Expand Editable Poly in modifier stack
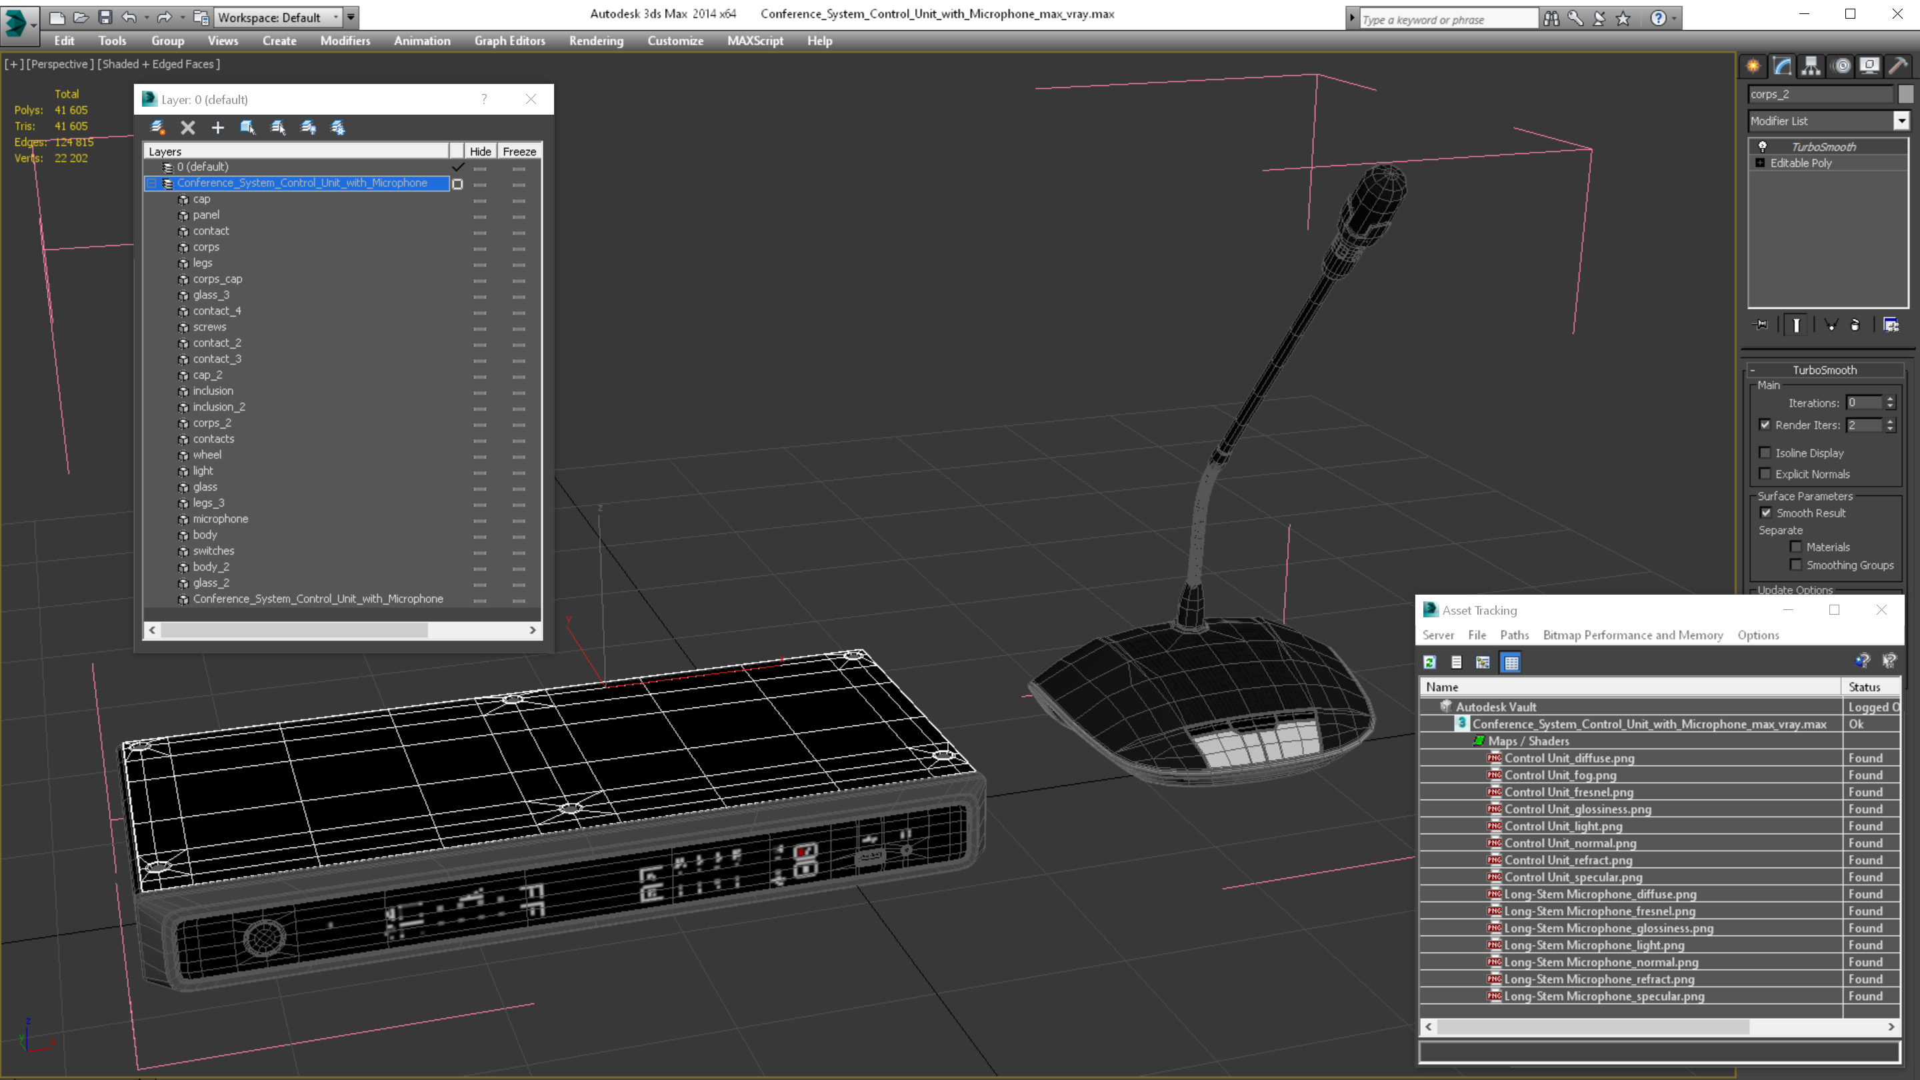The width and height of the screenshot is (1920, 1080). 1761,163
